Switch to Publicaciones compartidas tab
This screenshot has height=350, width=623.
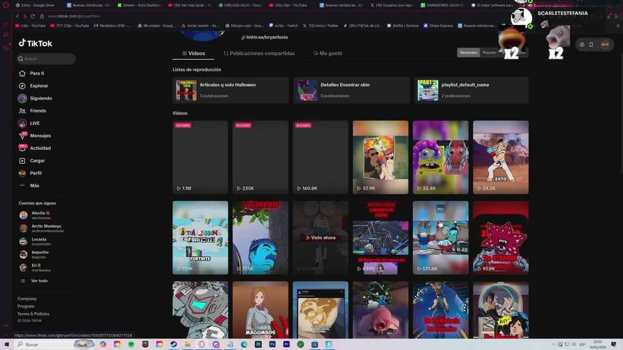[x=259, y=53]
